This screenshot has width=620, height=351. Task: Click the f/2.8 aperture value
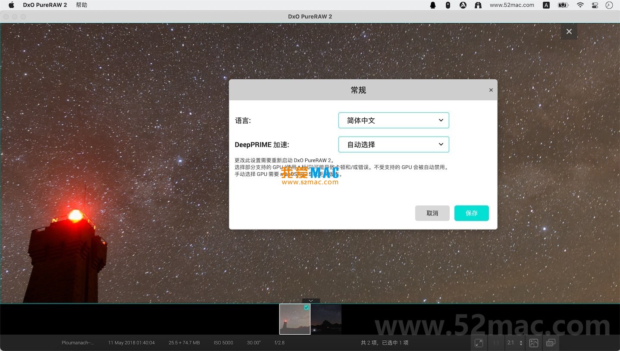(279, 343)
